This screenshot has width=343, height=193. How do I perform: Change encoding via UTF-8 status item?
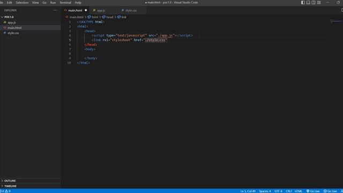click(278, 191)
